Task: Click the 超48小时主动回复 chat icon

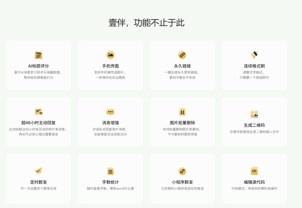Action: (x=39, y=112)
